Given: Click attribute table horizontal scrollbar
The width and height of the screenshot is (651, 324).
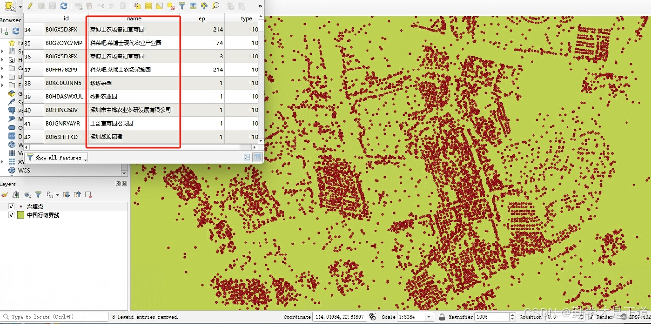Looking at the screenshot, I should click(x=141, y=147).
